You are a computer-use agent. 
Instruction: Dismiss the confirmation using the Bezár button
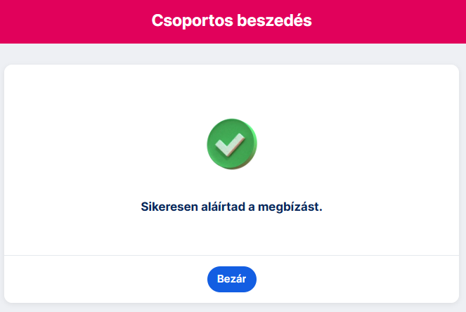pyautogui.click(x=232, y=279)
